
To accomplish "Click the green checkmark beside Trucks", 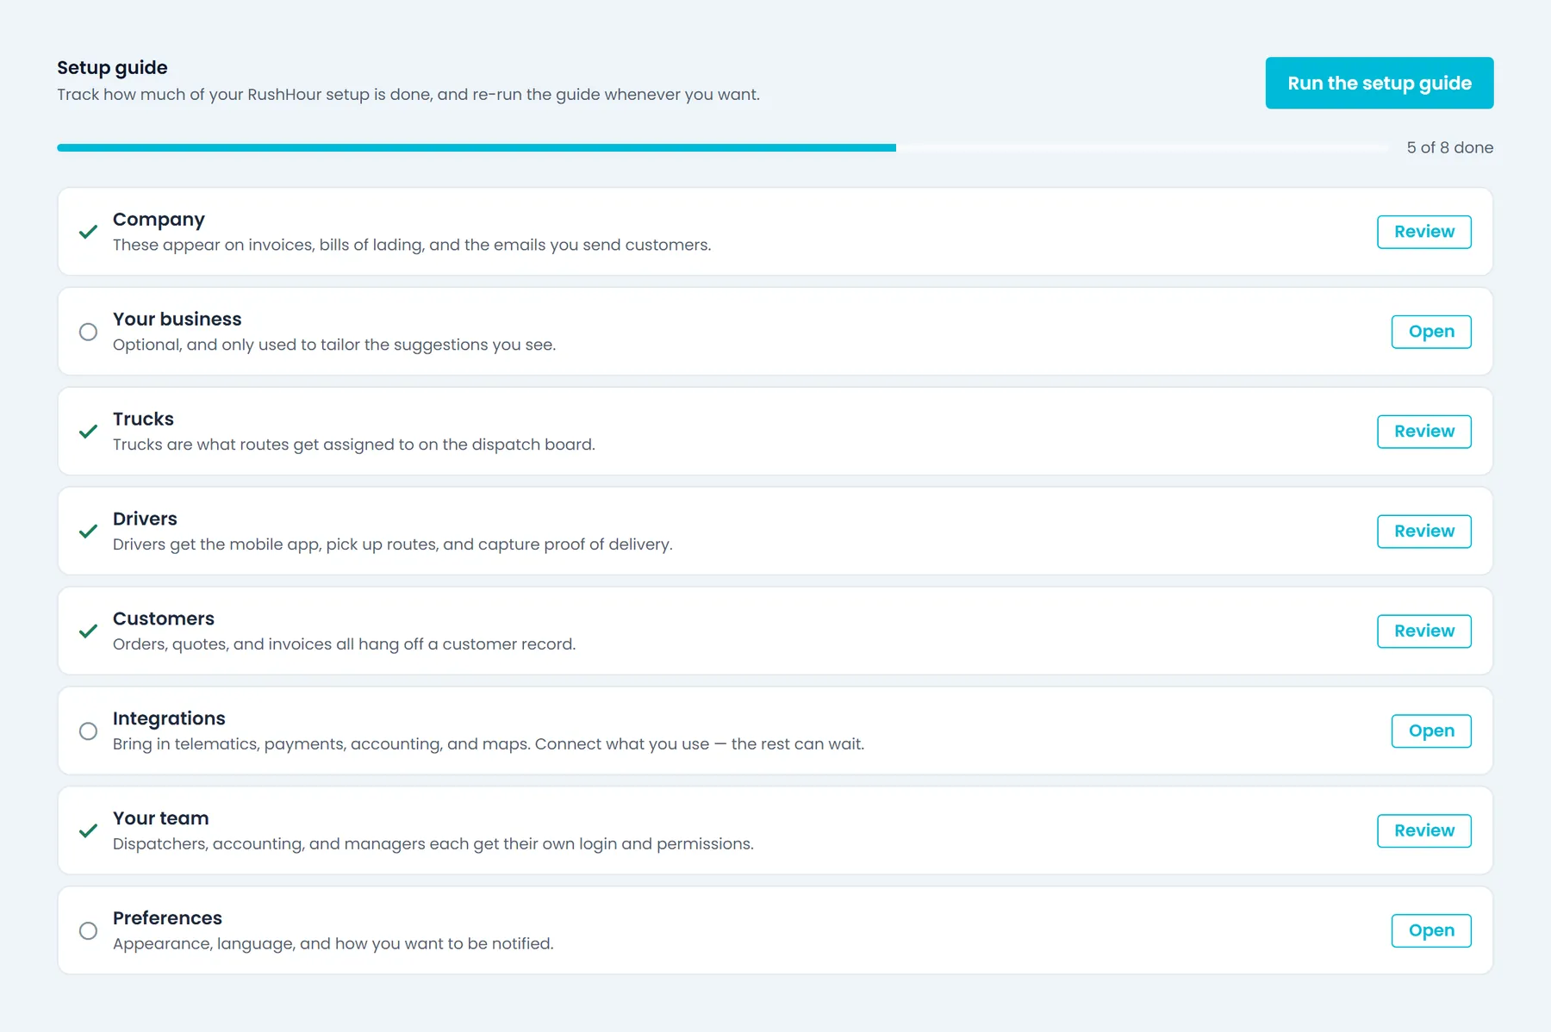I will 88,432.
